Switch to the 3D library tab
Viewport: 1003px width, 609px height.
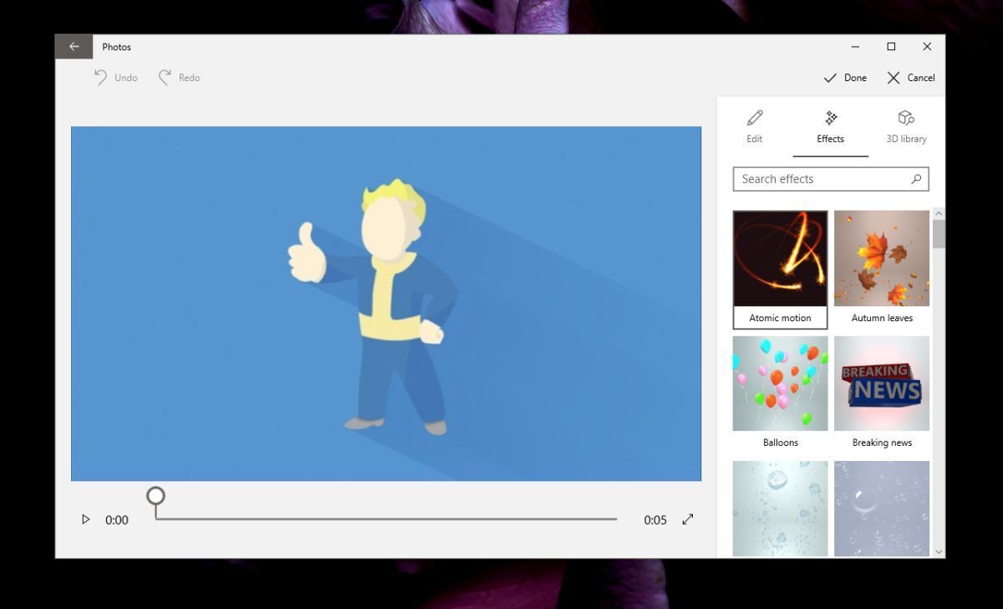pos(906,128)
